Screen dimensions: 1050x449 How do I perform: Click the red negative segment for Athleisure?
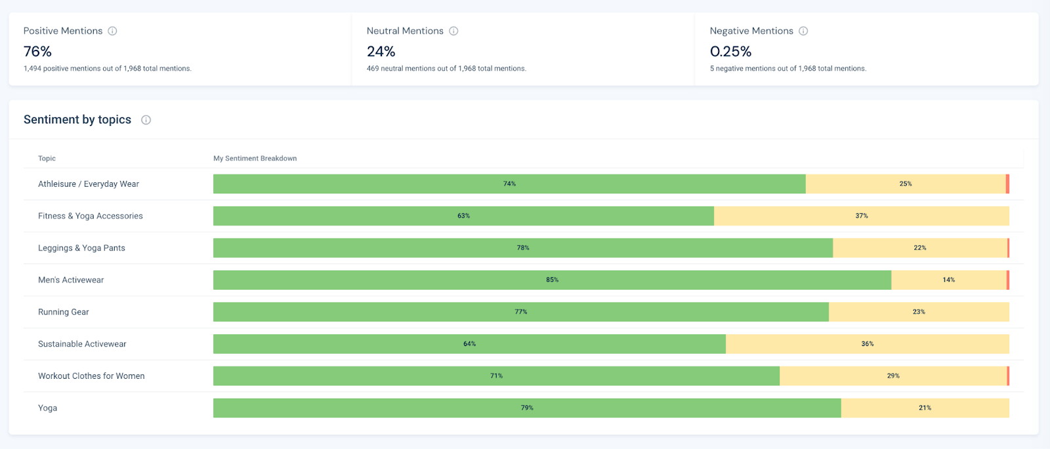pos(1007,184)
